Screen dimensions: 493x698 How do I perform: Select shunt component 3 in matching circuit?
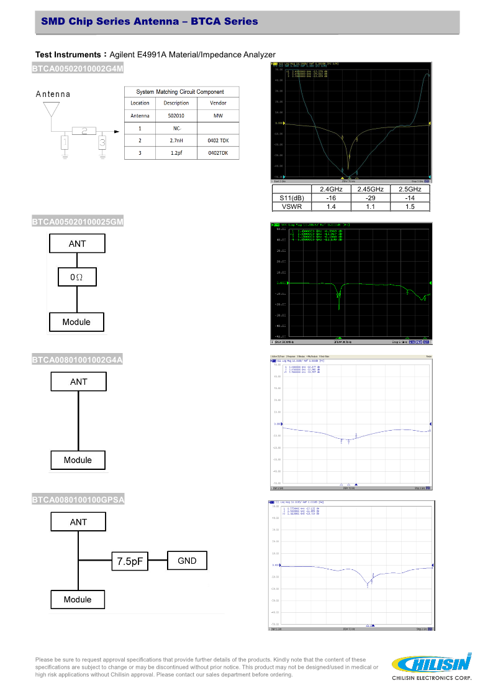(x=102, y=143)
